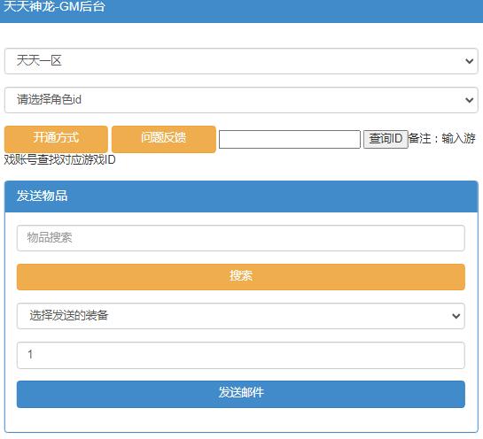Click the 备注：输入游 note text
Screen dimensions: 483x439
click(442, 138)
